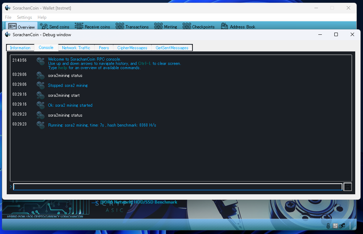Open the Transactions toolbar page
Screen dimensions: 363x234
click(x=132, y=27)
